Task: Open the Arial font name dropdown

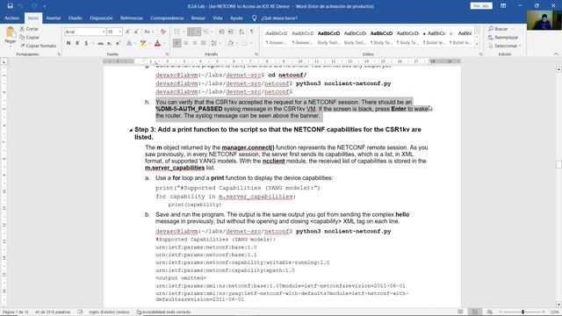Action: [104, 32]
